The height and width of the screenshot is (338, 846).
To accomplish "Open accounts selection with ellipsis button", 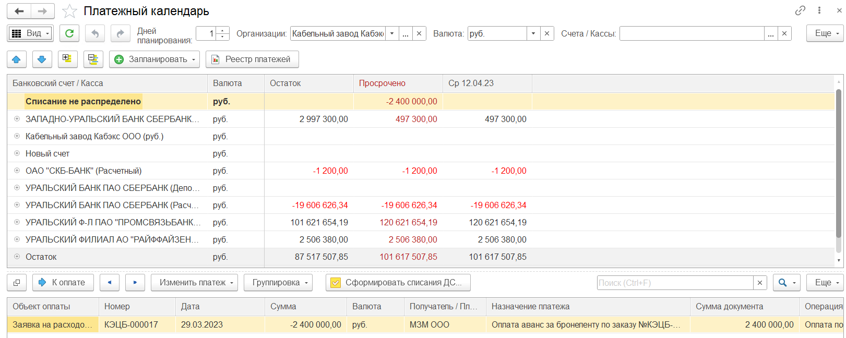I will (771, 33).
